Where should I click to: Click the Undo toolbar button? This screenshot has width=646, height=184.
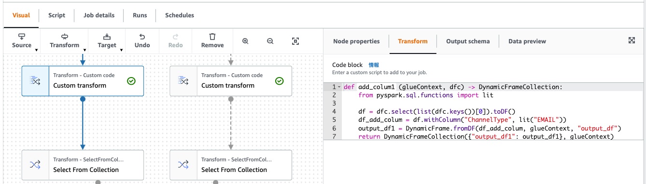[x=142, y=41]
